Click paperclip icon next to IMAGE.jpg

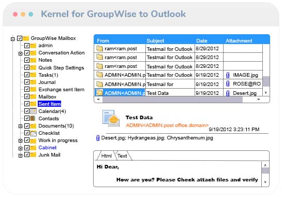228,75
